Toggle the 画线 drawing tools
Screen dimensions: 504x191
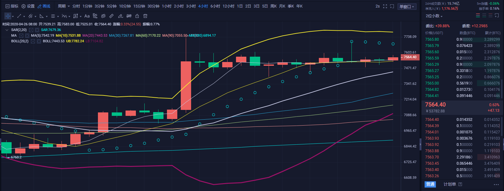[44, 6]
